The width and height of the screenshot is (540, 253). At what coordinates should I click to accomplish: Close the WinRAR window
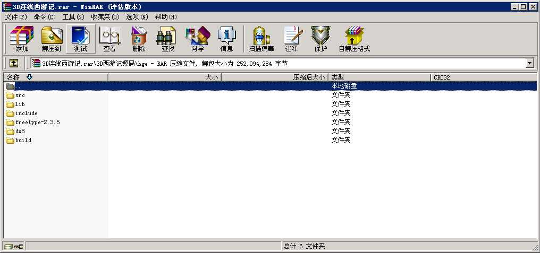(533, 7)
